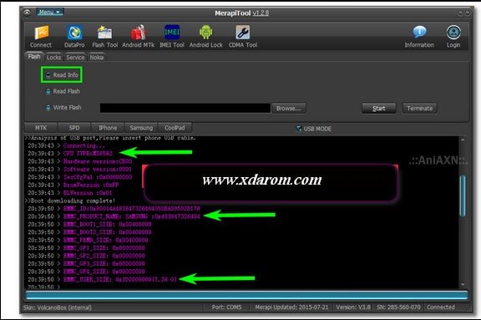The width and height of the screenshot is (481, 320).
Task: Open the CDMA Tool
Action: 243,36
